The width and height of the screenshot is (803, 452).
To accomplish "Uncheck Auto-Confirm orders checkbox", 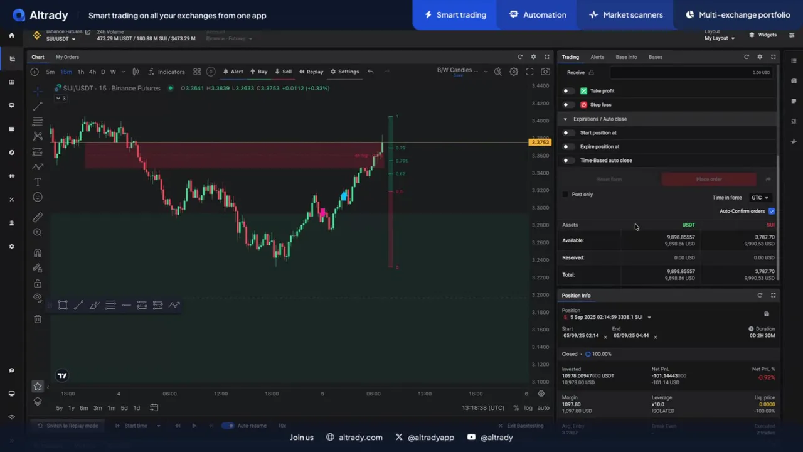I will click(x=772, y=212).
